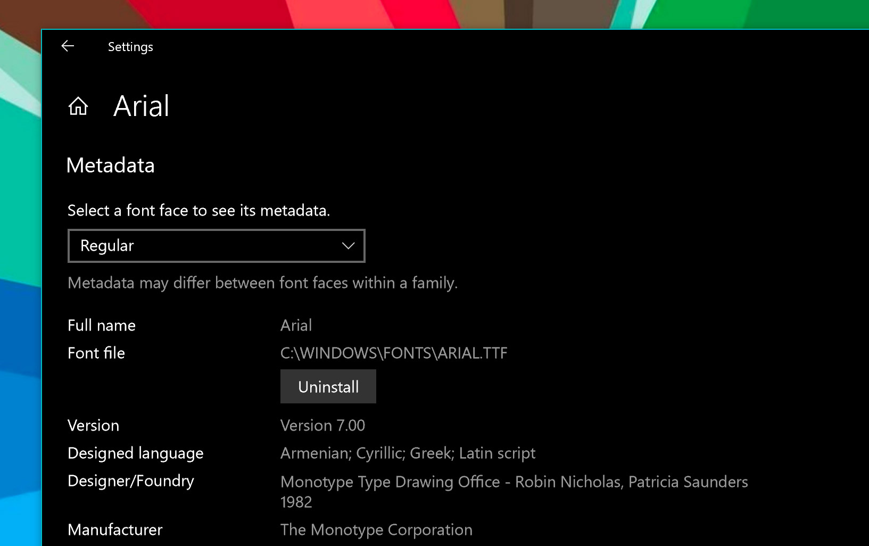The width and height of the screenshot is (869, 546).
Task: Click the Arial page heading
Action: tap(142, 106)
